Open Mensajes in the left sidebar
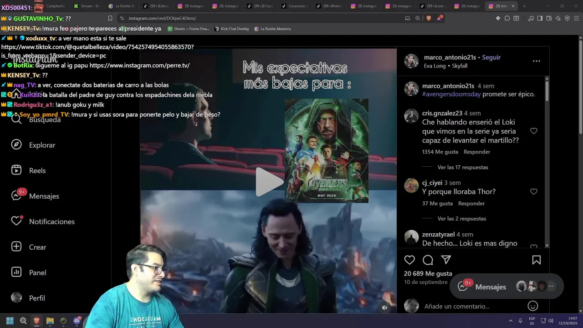 click(x=35, y=196)
